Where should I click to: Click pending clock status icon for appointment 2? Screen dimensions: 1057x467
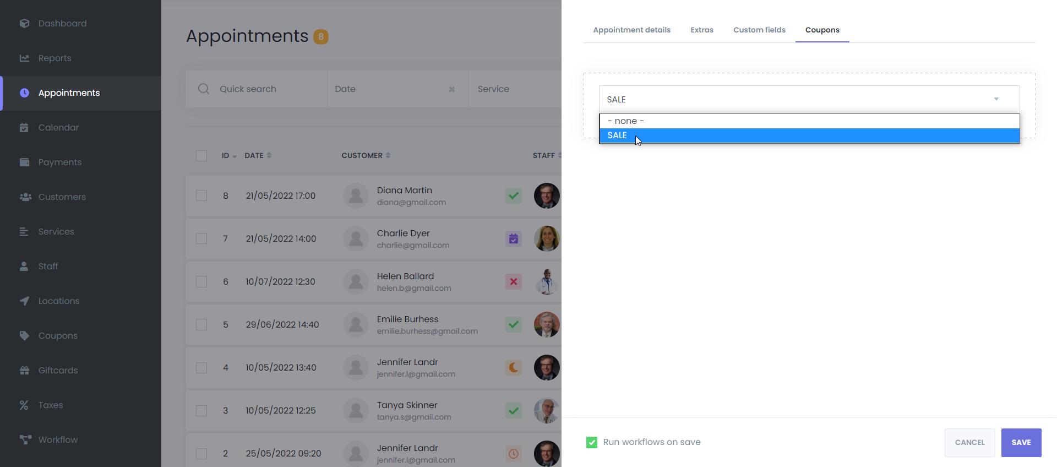[514, 453]
